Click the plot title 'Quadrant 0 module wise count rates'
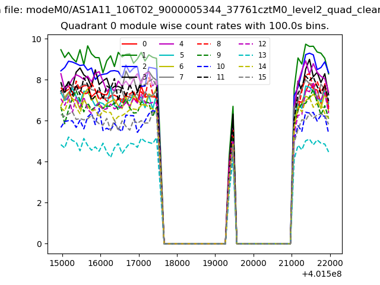Screen dimensions: 380x285 (195, 26)
